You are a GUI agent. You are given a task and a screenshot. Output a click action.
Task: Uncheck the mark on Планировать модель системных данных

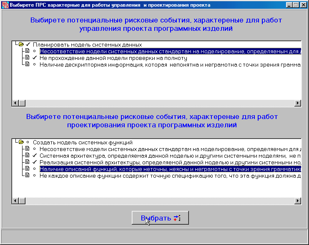(x=28, y=45)
